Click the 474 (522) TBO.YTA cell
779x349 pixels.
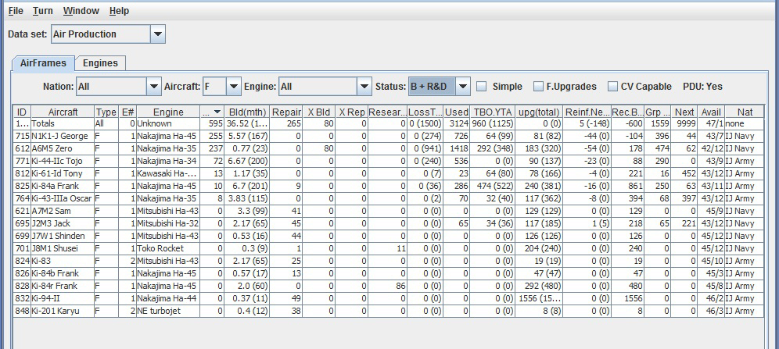[492, 186]
